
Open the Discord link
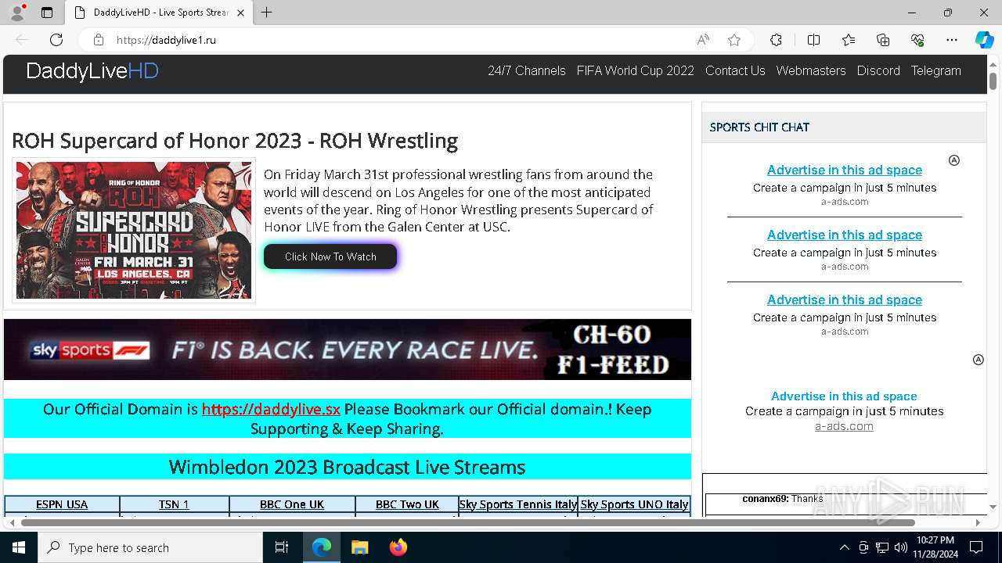[x=878, y=70]
